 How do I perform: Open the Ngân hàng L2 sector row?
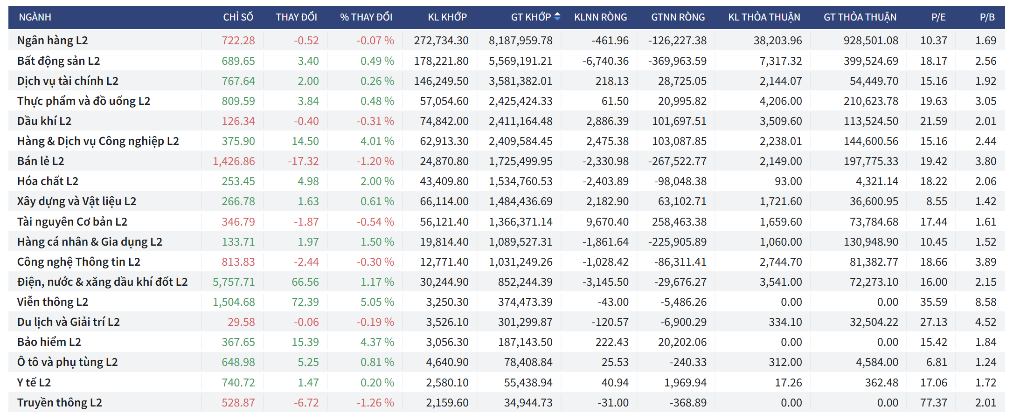(52, 41)
